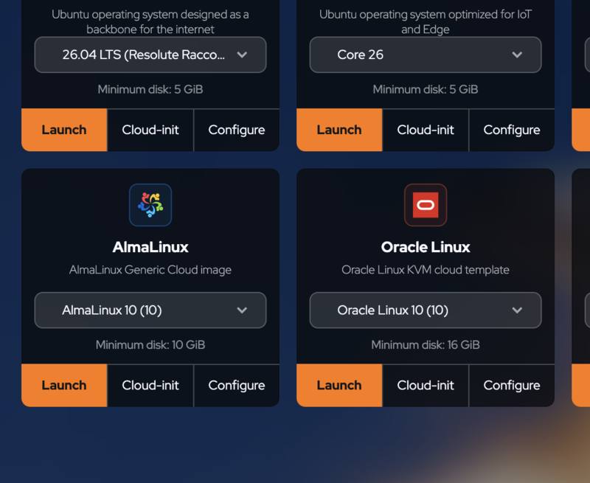Click the Oracle Linux red logo icon
The image size is (590, 483).
pyautogui.click(x=426, y=205)
